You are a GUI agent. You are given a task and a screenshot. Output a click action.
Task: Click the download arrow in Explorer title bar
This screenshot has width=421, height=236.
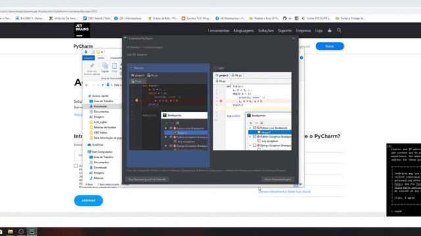[86, 52]
